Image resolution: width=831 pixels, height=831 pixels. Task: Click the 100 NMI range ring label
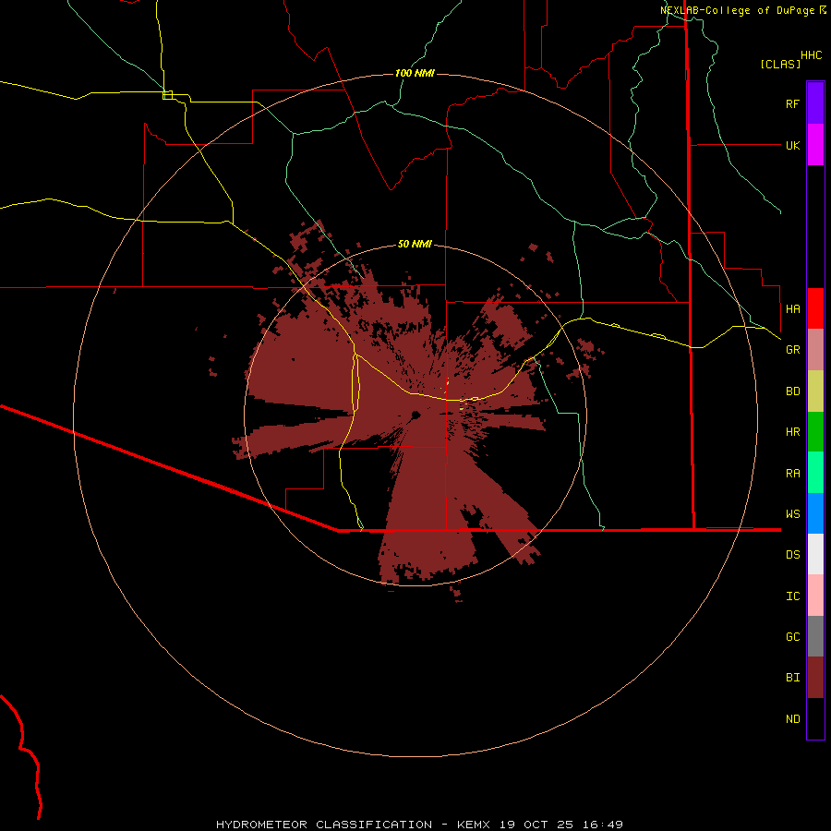coord(415,73)
